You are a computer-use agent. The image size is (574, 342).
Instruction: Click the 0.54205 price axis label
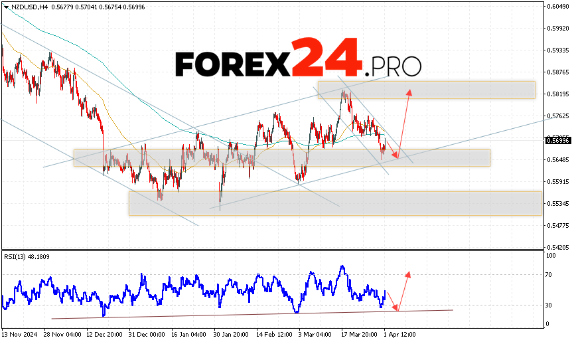[557, 246]
